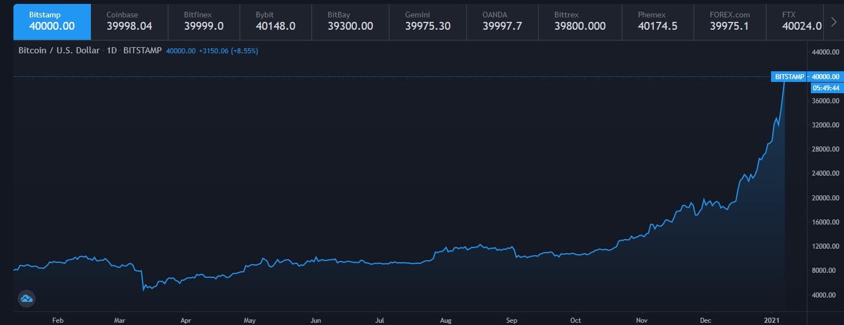The width and height of the screenshot is (844, 325).
Task: Switch to the Bittrex tab
Action: pyautogui.click(x=580, y=21)
